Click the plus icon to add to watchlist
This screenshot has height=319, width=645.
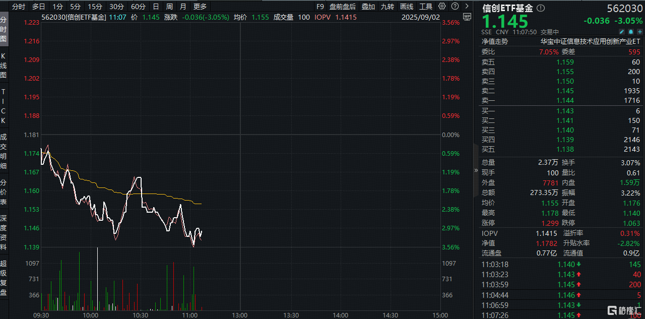639,31
